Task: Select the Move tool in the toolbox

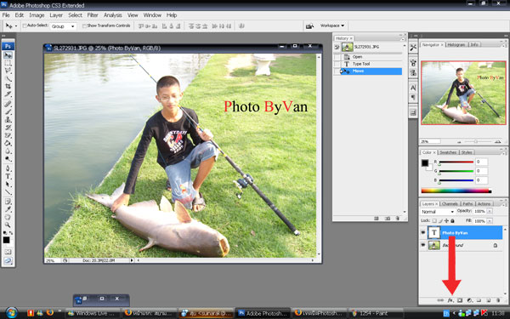Action: pos(8,55)
